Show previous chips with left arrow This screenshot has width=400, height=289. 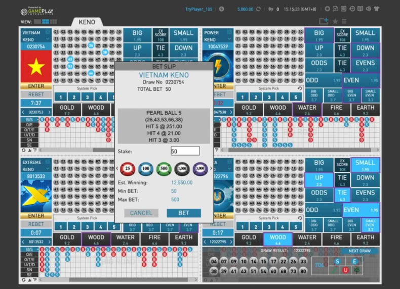point(117,168)
